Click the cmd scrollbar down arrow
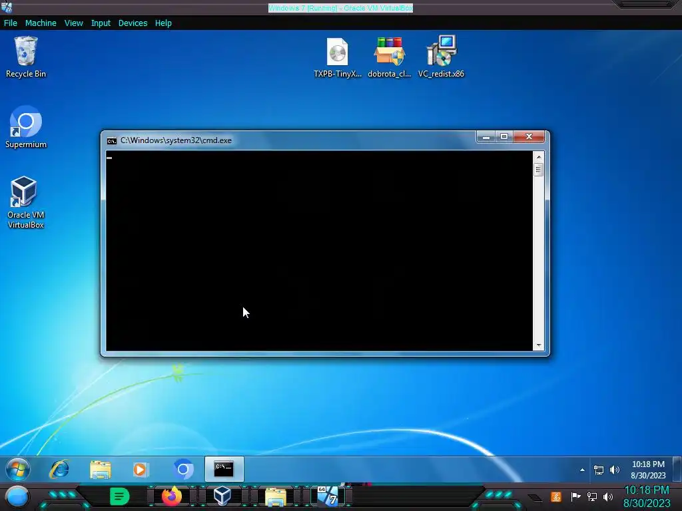The image size is (682, 511). coord(538,346)
